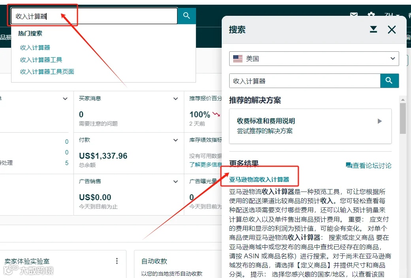411x278 pixels.
Task: Click the help panel search magnifier button
Action: click(x=389, y=81)
